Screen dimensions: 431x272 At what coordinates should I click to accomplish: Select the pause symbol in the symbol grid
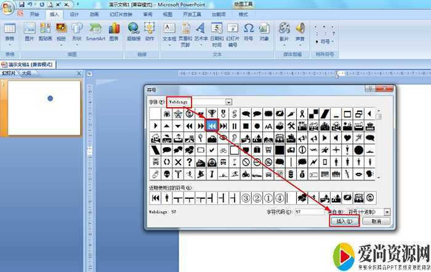point(235,126)
